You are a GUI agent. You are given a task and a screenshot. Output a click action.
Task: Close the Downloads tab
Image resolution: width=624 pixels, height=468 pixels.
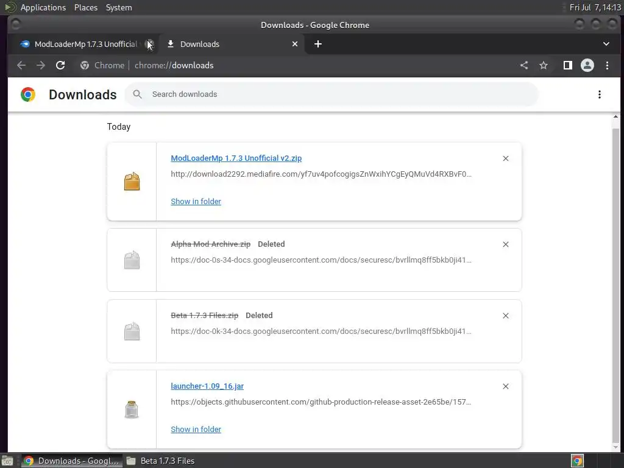294,44
